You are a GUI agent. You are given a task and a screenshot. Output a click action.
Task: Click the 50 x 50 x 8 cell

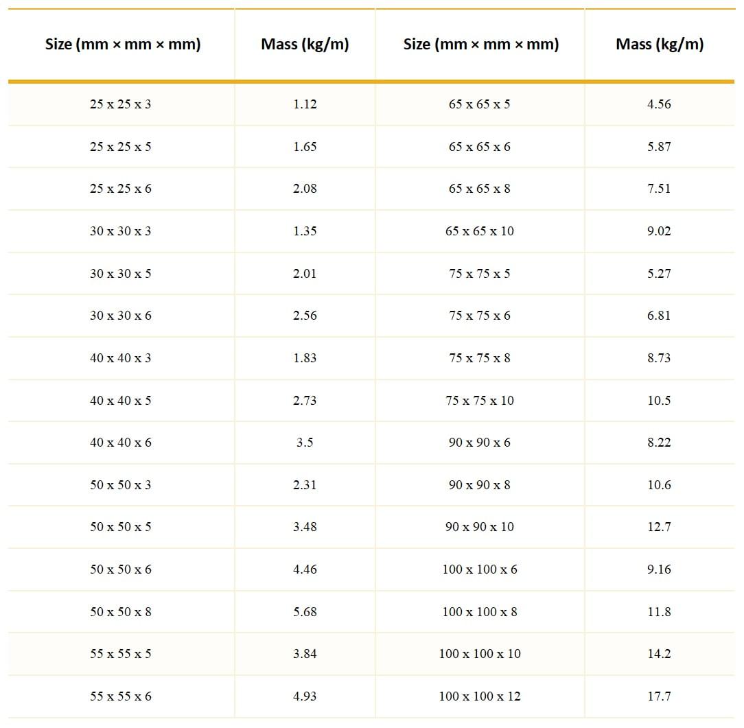[121, 612]
